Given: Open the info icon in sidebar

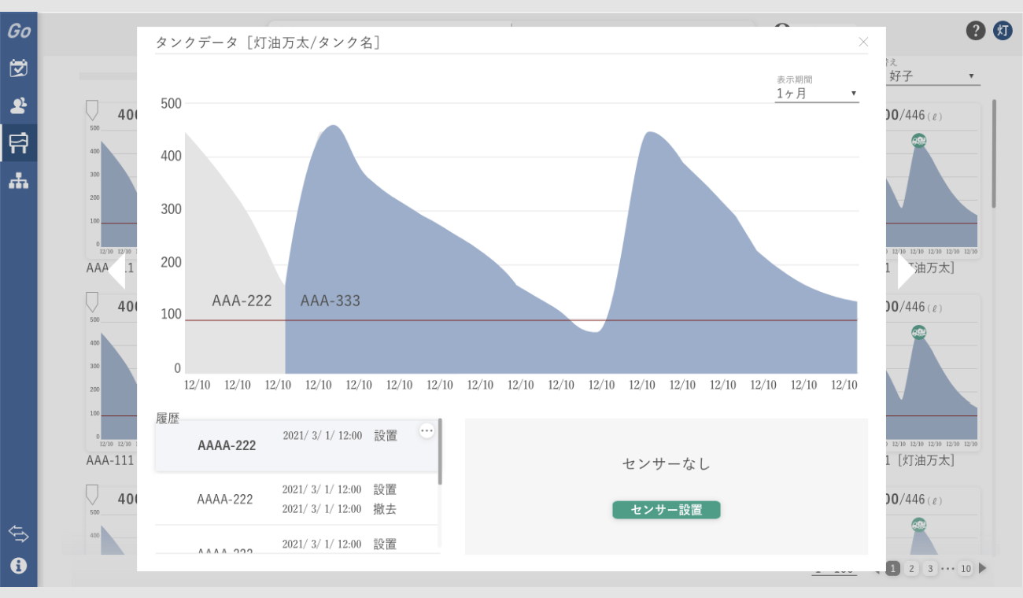Looking at the screenshot, I should click(19, 565).
